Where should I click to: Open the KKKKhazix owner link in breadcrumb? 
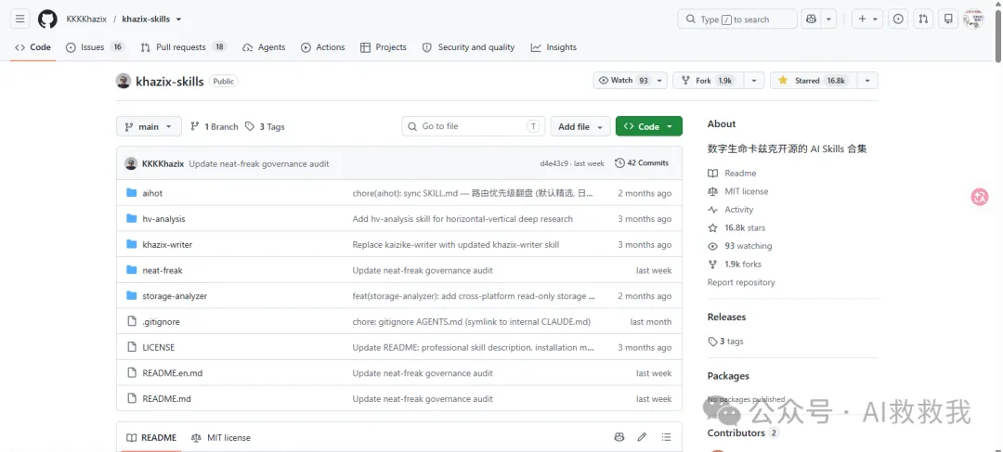tap(86, 19)
